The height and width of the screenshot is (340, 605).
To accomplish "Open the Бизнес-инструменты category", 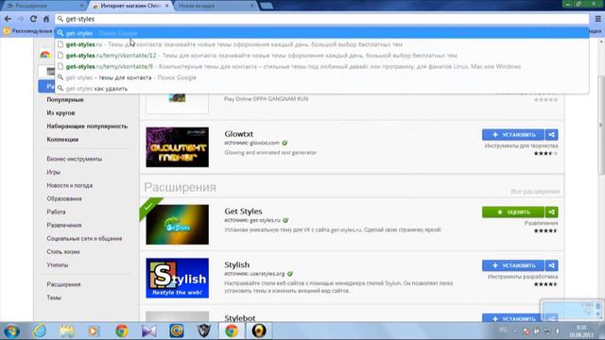I will point(74,159).
